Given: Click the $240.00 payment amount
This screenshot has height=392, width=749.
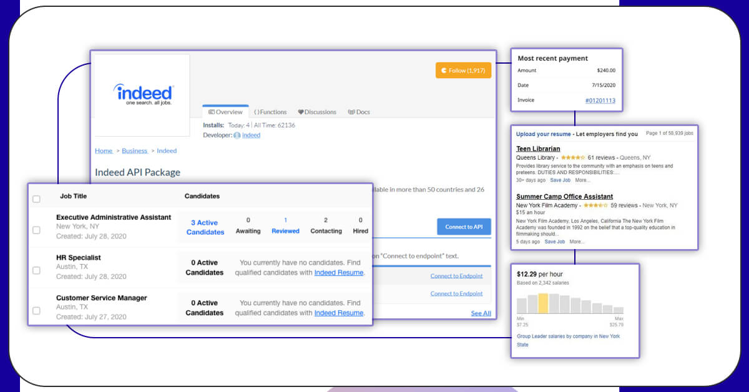Looking at the screenshot, I should [x=606, y=71].
